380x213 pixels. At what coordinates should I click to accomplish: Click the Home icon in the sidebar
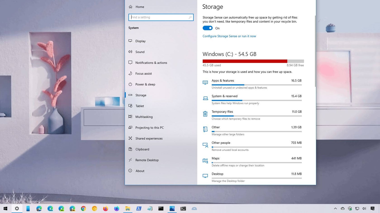tap(131, 7)
